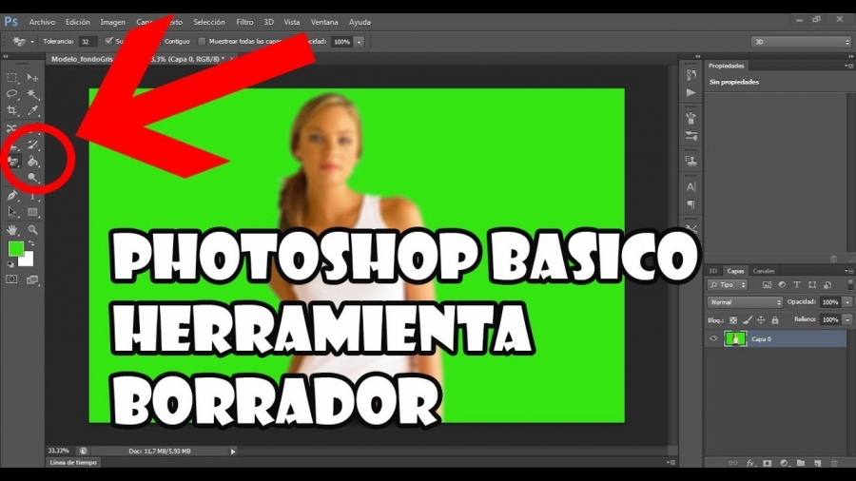Select the Path Selection arrow tool
856x481 pixels.
[11, 212]
